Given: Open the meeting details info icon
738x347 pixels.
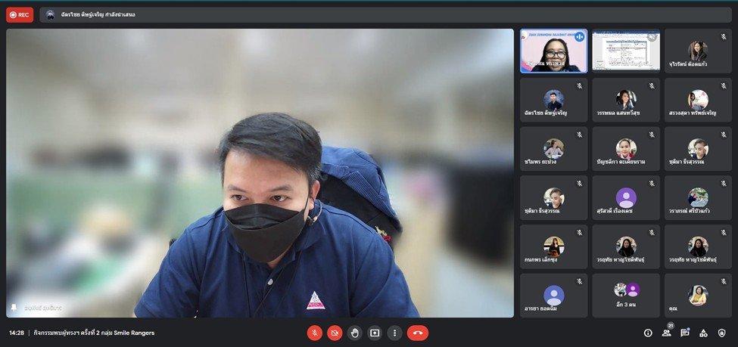Looking at the screenshot, I should coord(648,333).
